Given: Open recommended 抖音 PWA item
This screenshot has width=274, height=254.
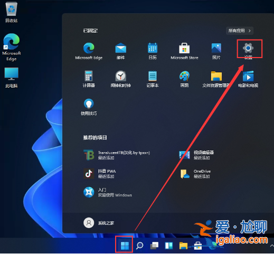Looking at the screenshot, I should [100, 174].
